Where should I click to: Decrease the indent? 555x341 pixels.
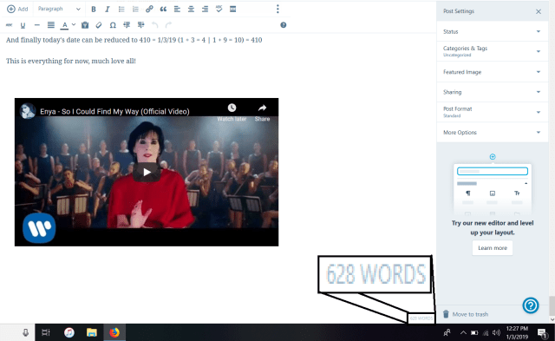[x=127, y=25]
